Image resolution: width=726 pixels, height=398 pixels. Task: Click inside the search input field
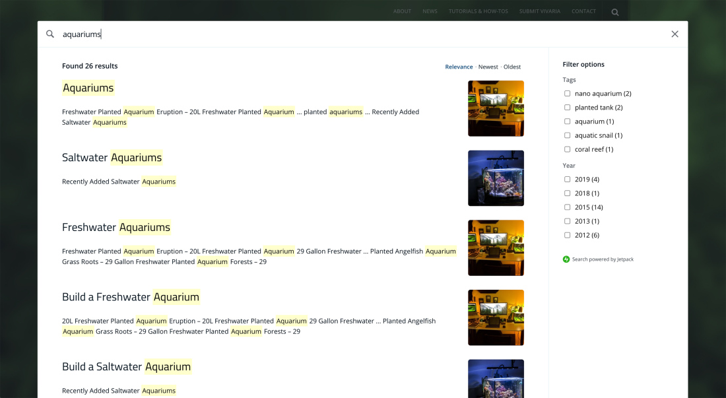point(198,34)
